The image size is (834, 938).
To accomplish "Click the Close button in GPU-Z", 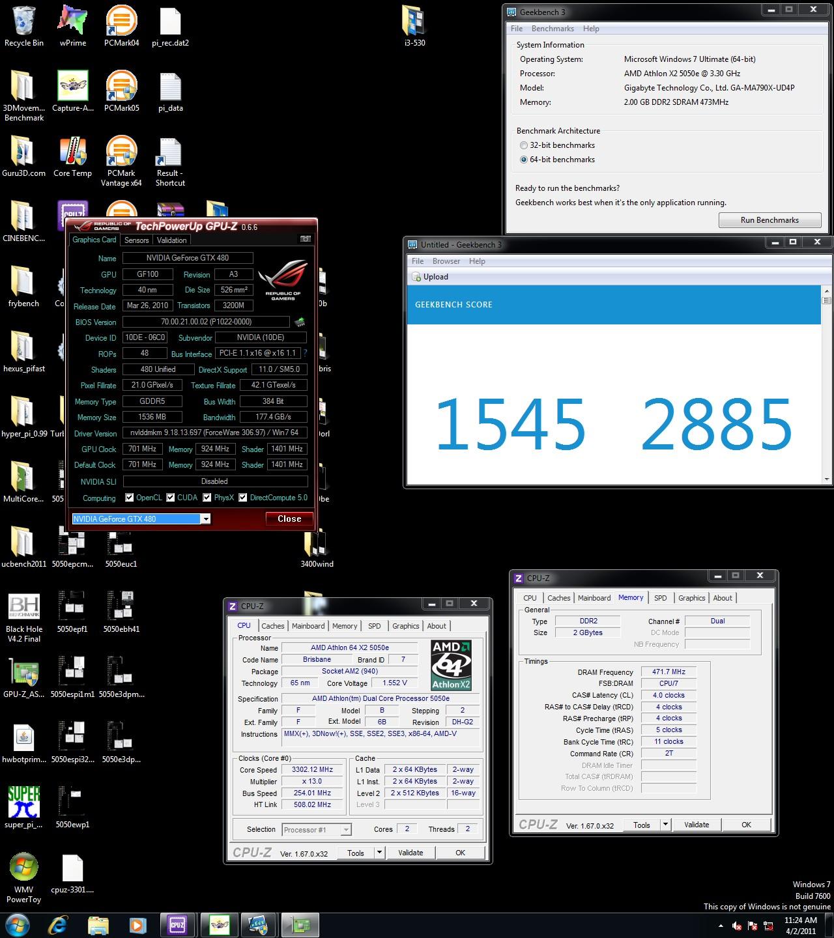I will pos(289,519).
